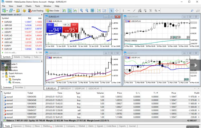The image size is (201, 128).
Task: Switch chart to line chart mode
Action: (75, 11)
